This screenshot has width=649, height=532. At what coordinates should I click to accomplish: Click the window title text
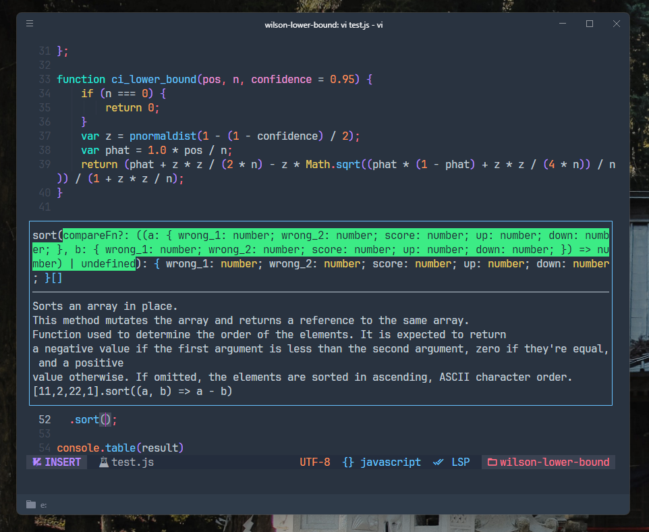[x=324, y=24]
